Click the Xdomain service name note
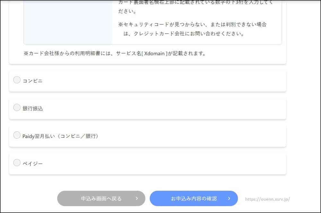321x213 pixels. click(x=115, y=53)
